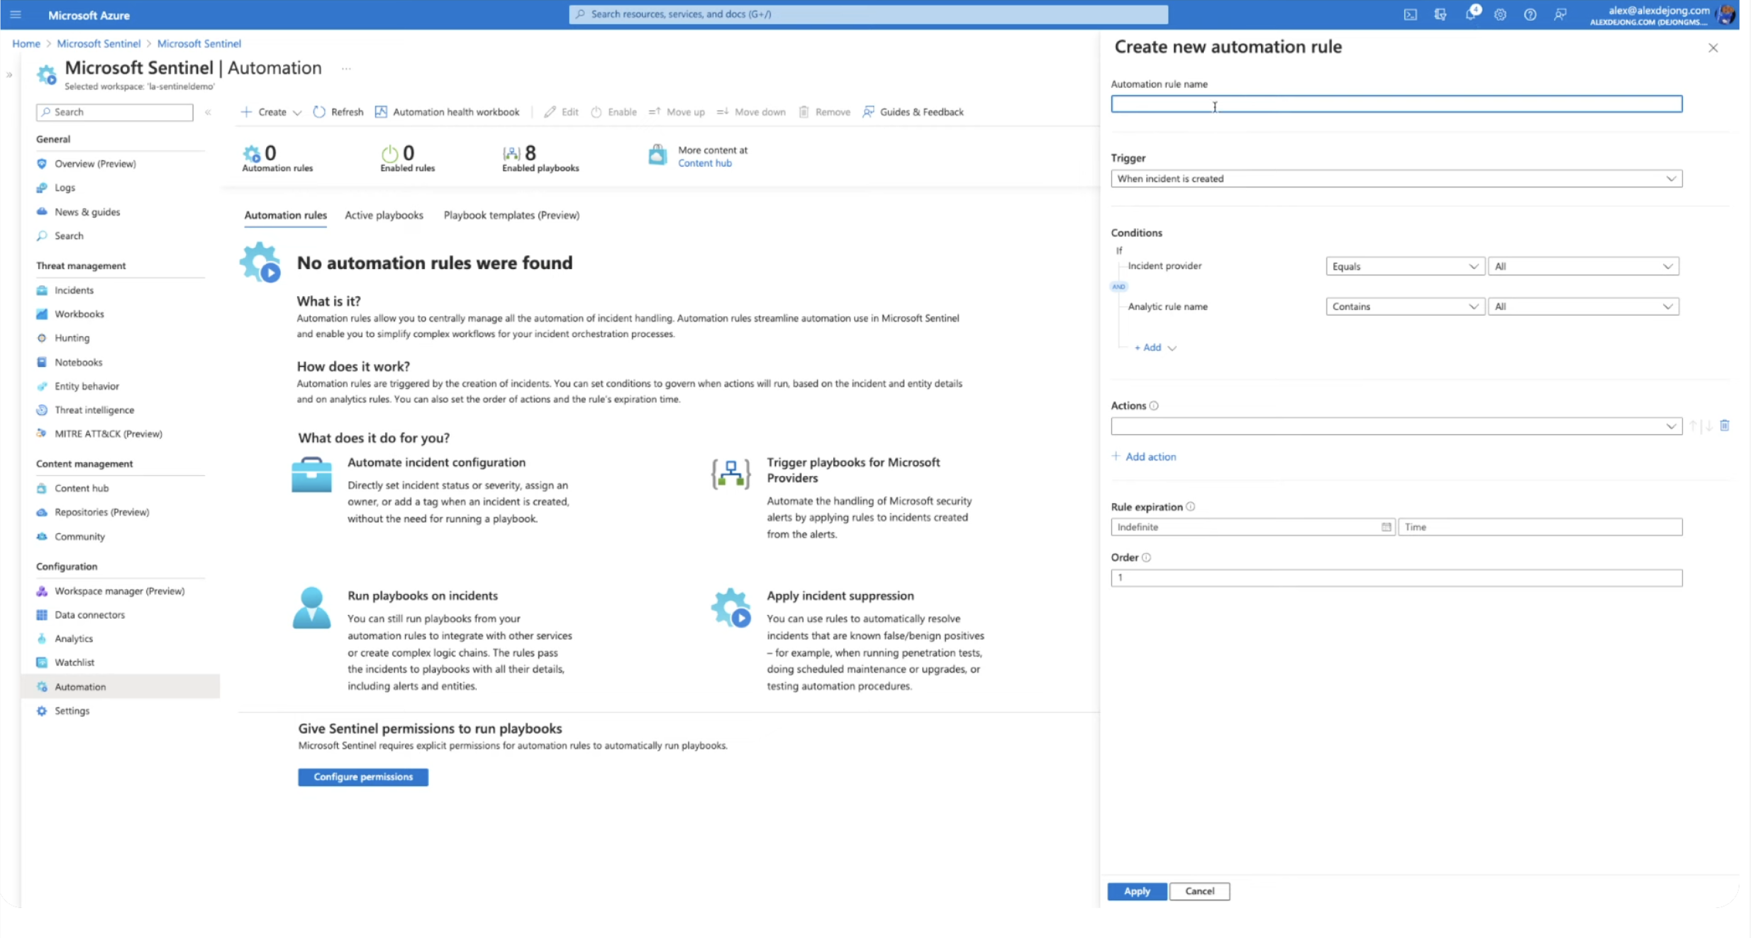This screenshot has width=1751, height=938.
Task: Delete the action using the trash icon
Action: tap(1725, 426)
